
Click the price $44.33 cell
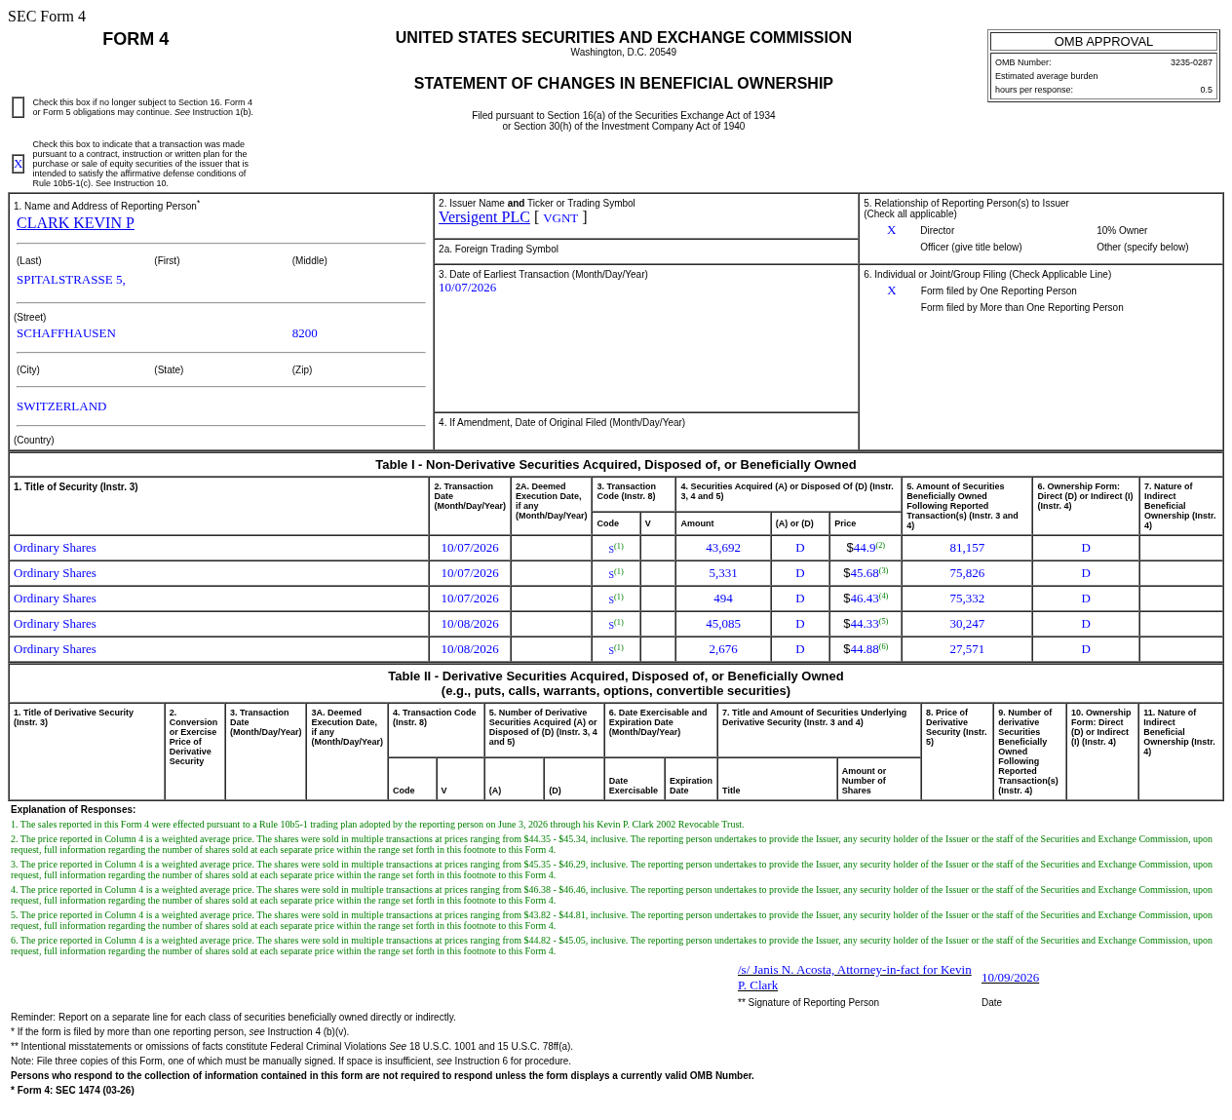click(866, 624)
